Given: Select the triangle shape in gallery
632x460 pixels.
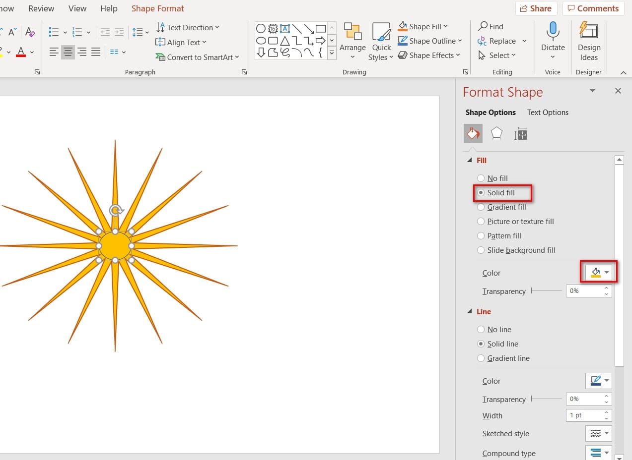Looking at the screenshot, I should (x=285, y=41).
